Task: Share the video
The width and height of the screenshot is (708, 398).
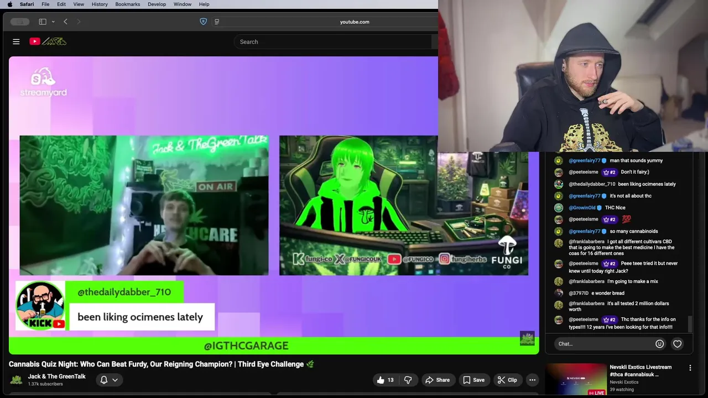Action: pyautogui.click(x=437, y=380)
